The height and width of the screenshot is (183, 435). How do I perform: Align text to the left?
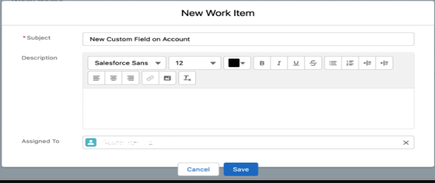pyautogui.click(x=96, y=78)
